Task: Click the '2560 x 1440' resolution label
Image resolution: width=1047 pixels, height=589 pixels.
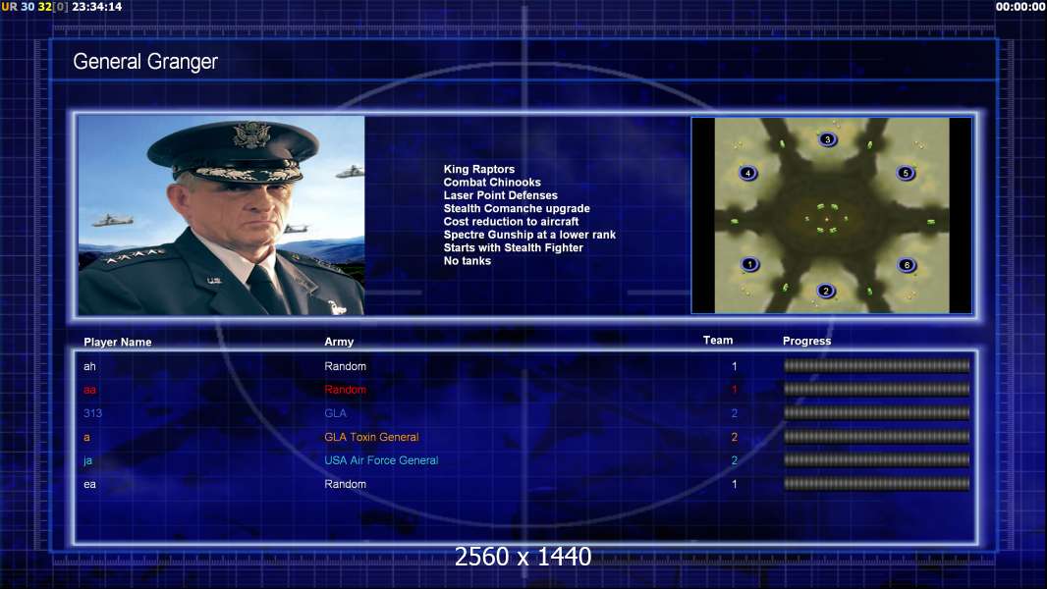Action: click(x=523, y=557)
